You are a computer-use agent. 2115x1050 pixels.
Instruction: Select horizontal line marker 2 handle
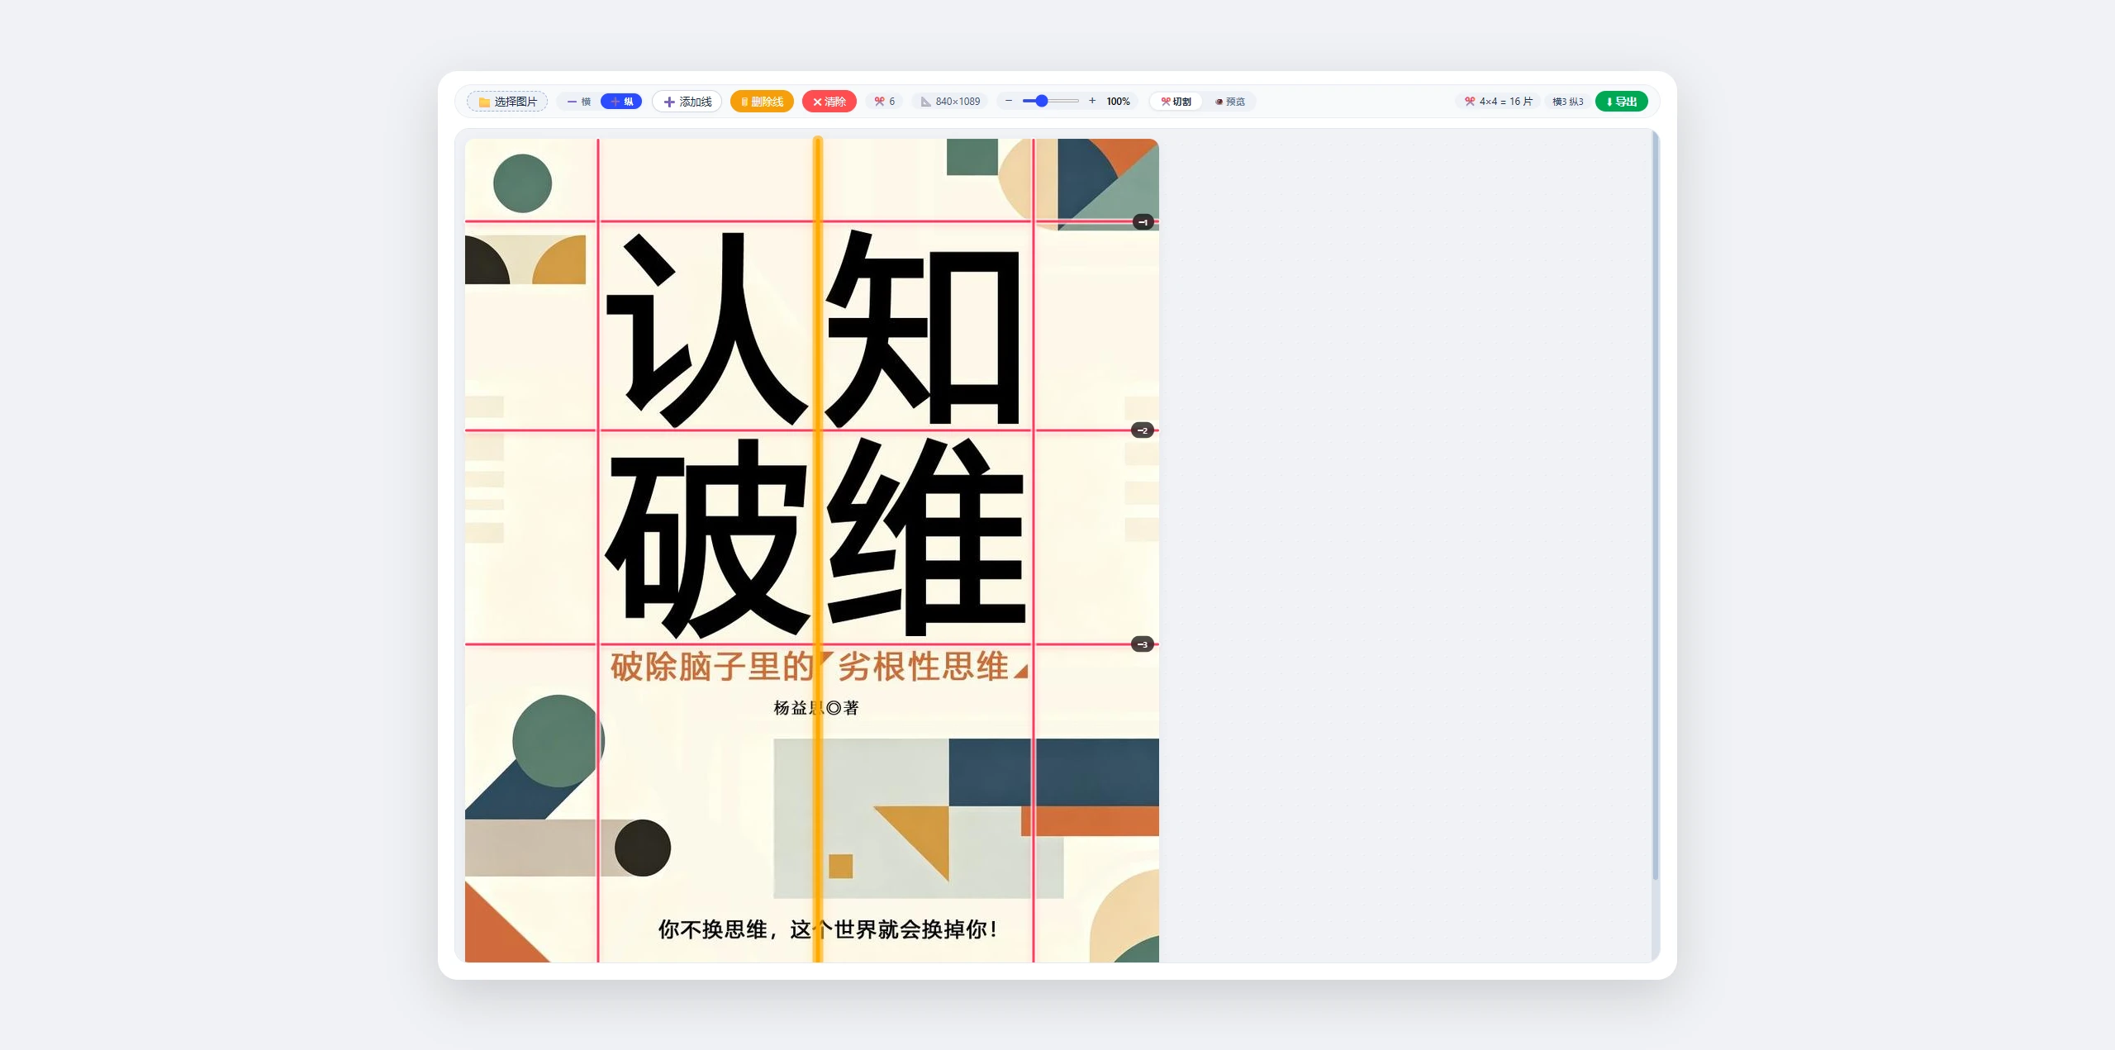1143,430
